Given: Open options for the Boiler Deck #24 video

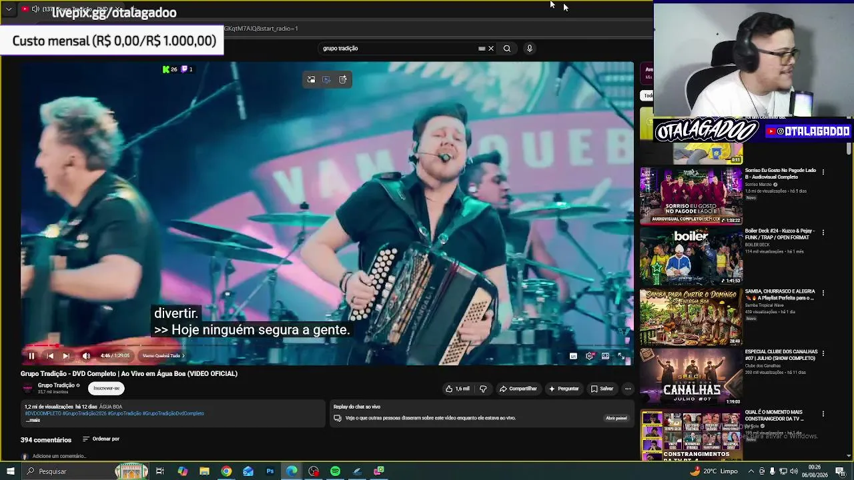Looking at the screenshot, I should pos(823,233).
